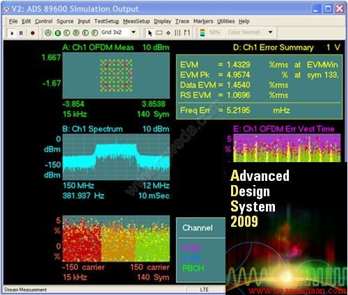Open the Control menu

click(44, 22)
